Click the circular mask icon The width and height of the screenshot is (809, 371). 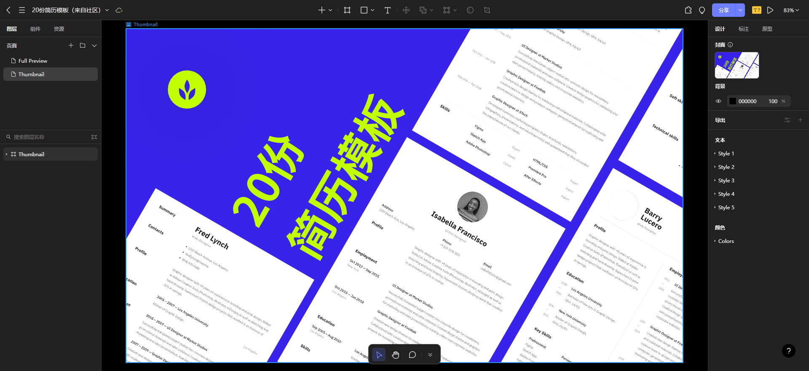(470, 10)
